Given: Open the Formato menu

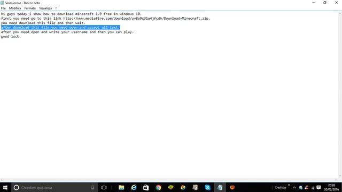Looking at the screenshot, I should [30, 8].
